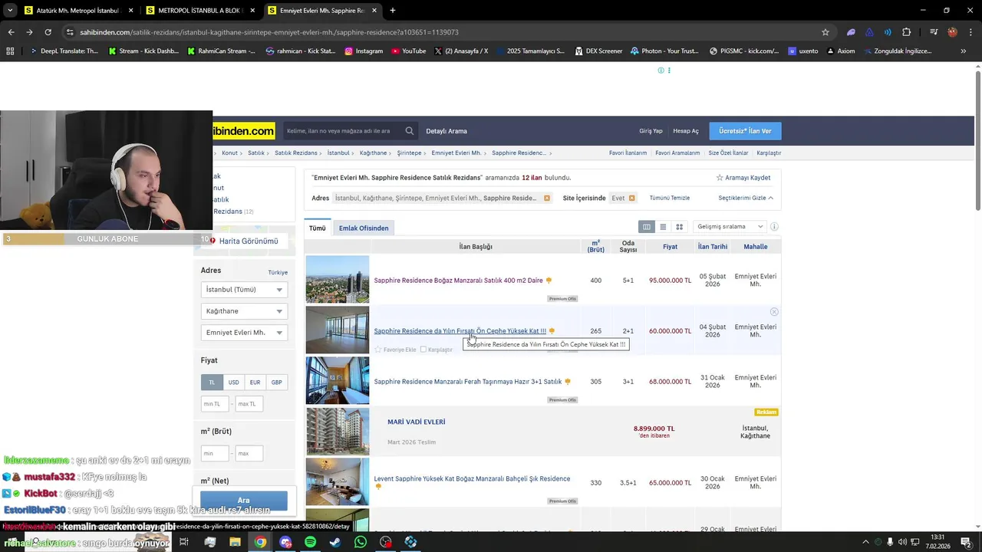Click the Hesap Aç link
Image resolution: width=982 pixels, height=552 pixels.
point(686,131)
